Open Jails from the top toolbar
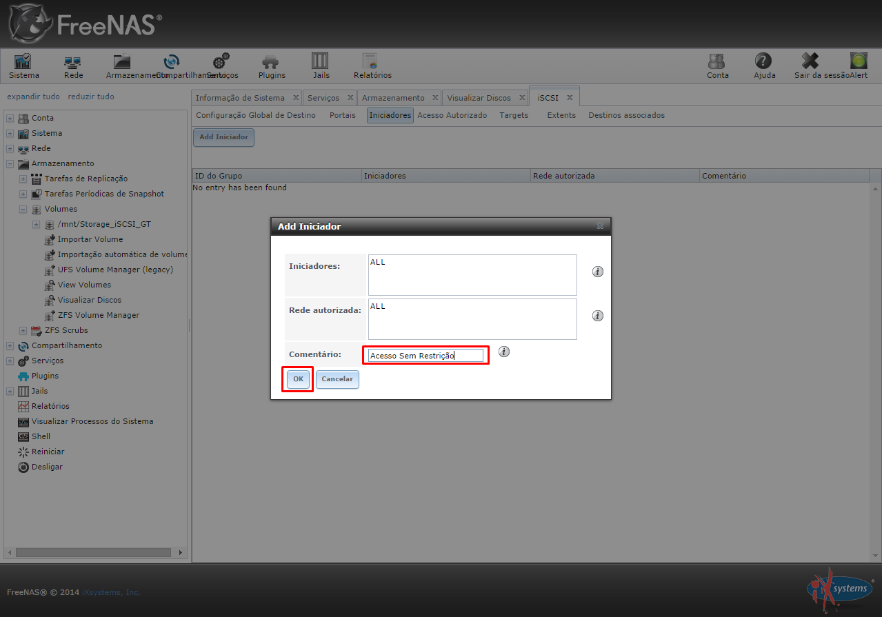The height and width of the screenshot is (617, 882). (x=321, y=62)
